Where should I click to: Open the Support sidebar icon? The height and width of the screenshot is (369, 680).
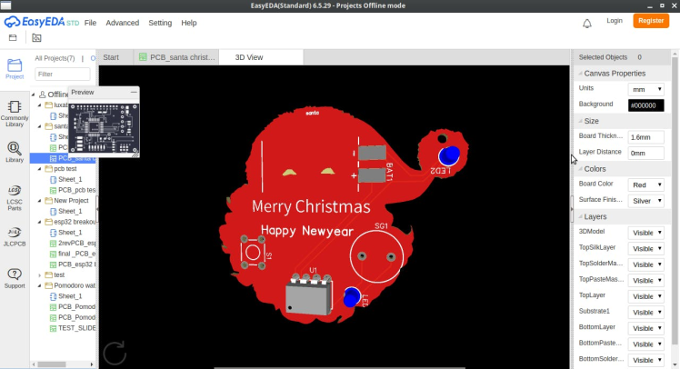click(x=15, y=276)
